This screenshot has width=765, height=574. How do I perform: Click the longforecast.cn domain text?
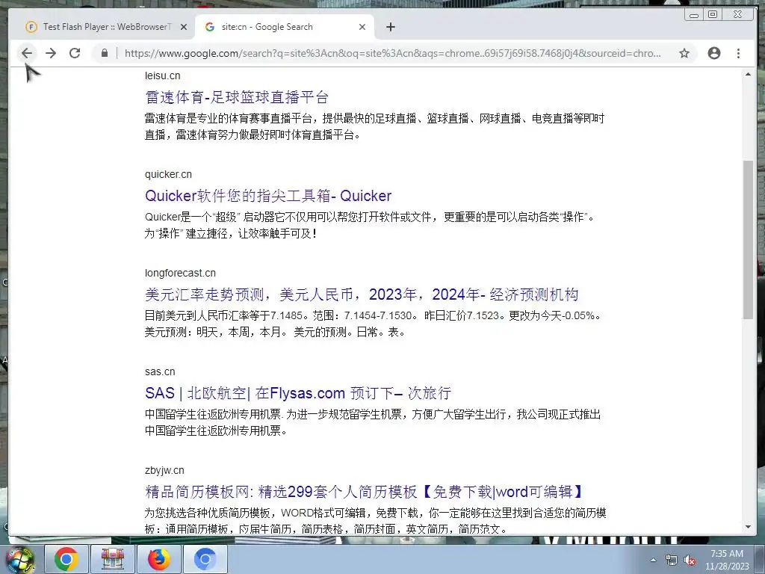click(180, 273)
